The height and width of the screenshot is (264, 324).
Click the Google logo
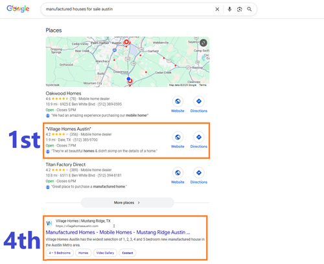[x=18, y=8]
